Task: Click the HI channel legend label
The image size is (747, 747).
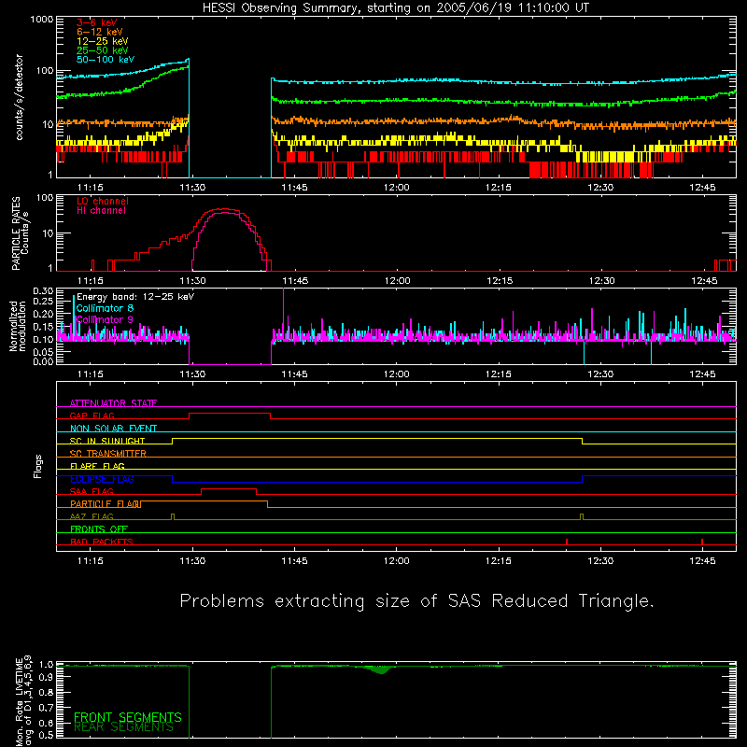Action: pos(102,211)
